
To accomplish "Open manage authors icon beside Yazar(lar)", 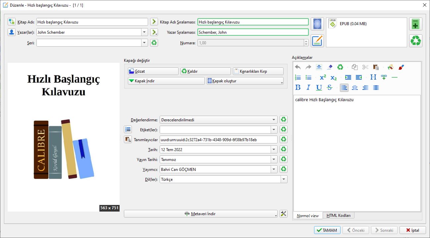I will [x=12, y=32].
